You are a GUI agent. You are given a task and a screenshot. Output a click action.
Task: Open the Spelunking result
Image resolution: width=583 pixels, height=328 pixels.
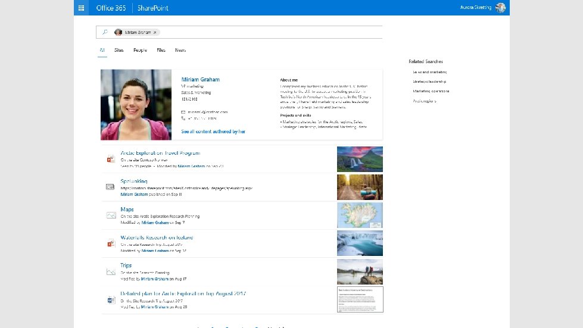134,182
